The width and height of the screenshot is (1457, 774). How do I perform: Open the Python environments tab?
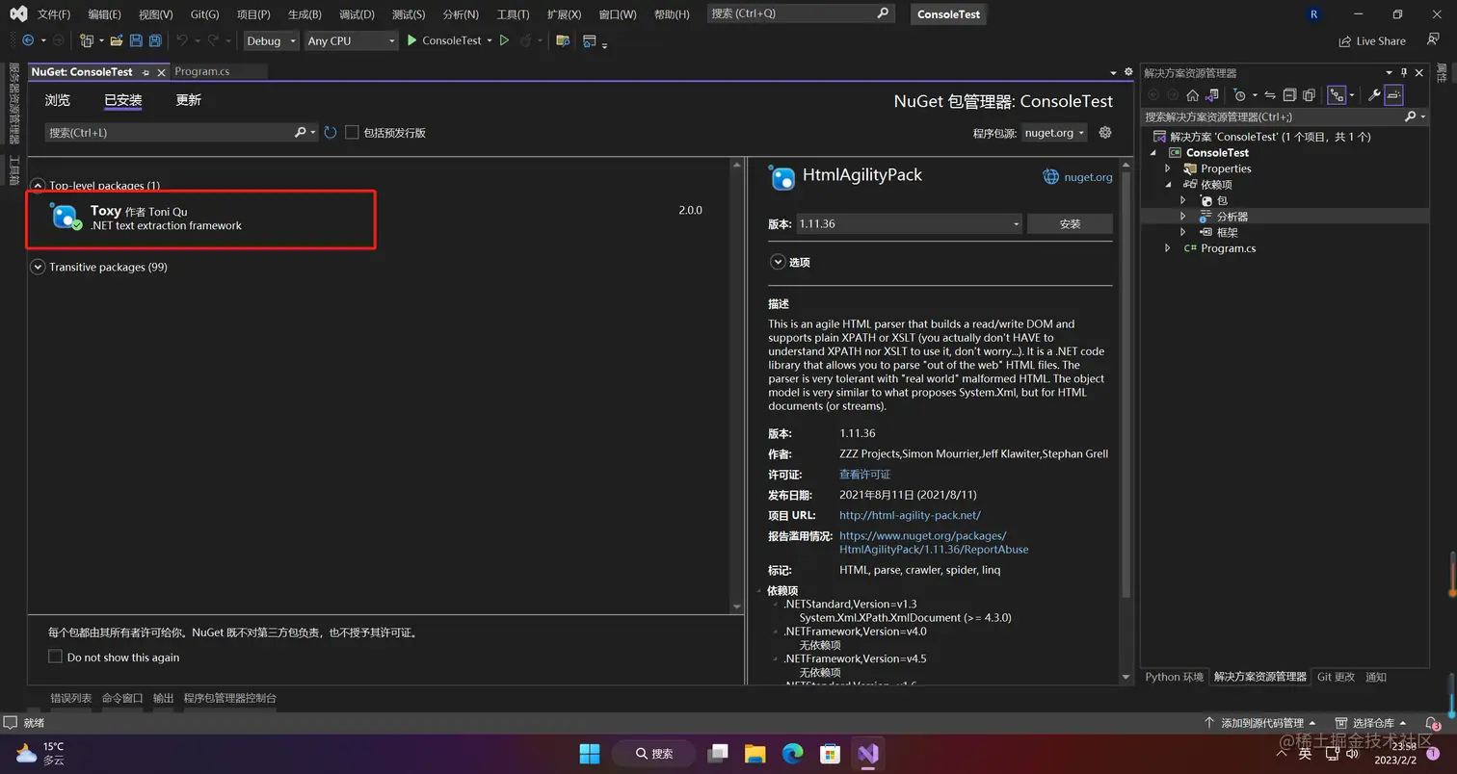[1174, 677]
